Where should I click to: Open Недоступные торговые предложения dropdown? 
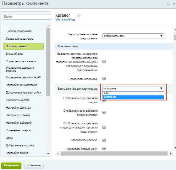click(x=133, y=36)
